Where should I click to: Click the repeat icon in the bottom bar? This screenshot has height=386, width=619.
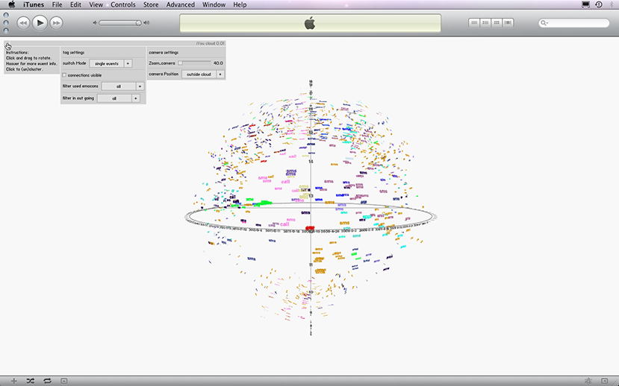(47, 381)
